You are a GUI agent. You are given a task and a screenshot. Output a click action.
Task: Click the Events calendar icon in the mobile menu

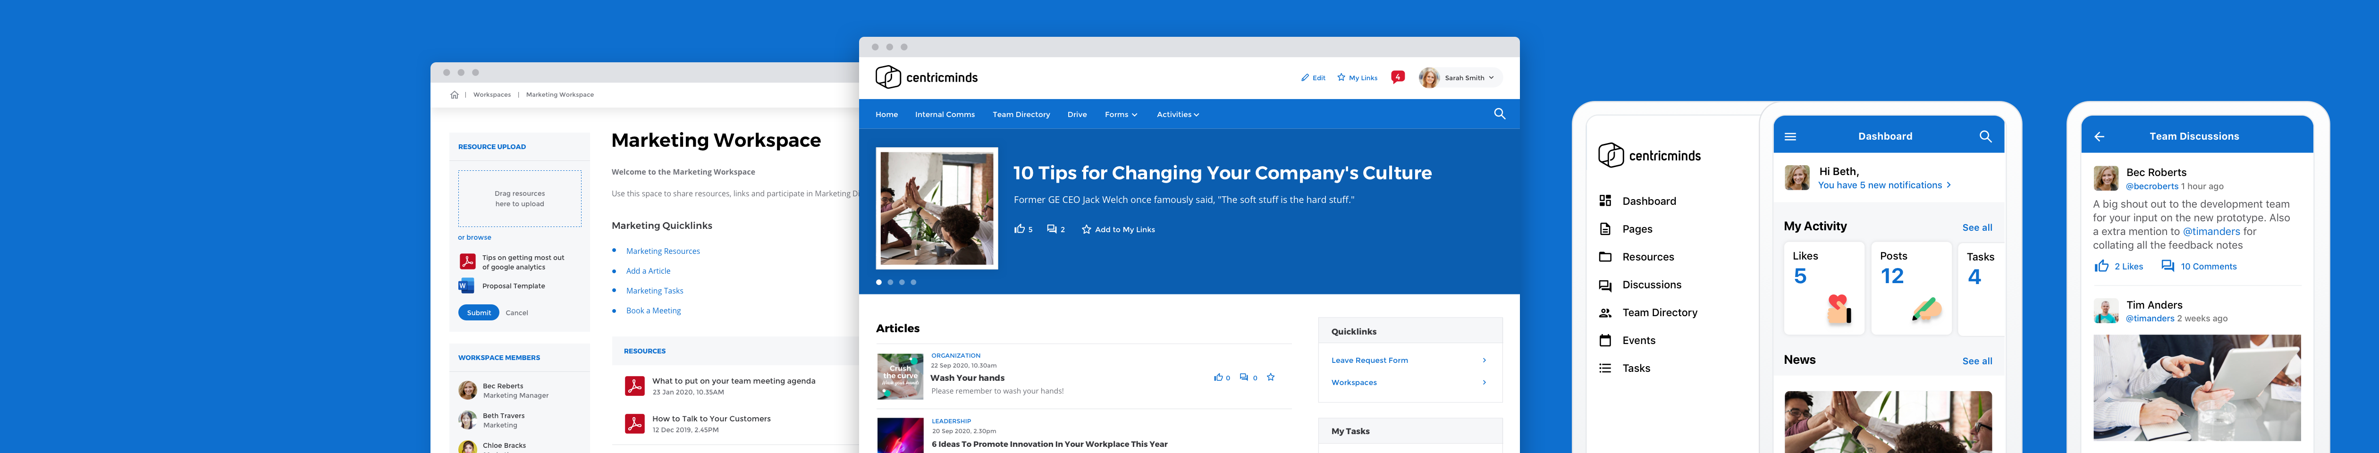tap(1605, 340)
